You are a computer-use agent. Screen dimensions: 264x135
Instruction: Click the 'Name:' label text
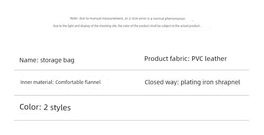tap(29, 60)
